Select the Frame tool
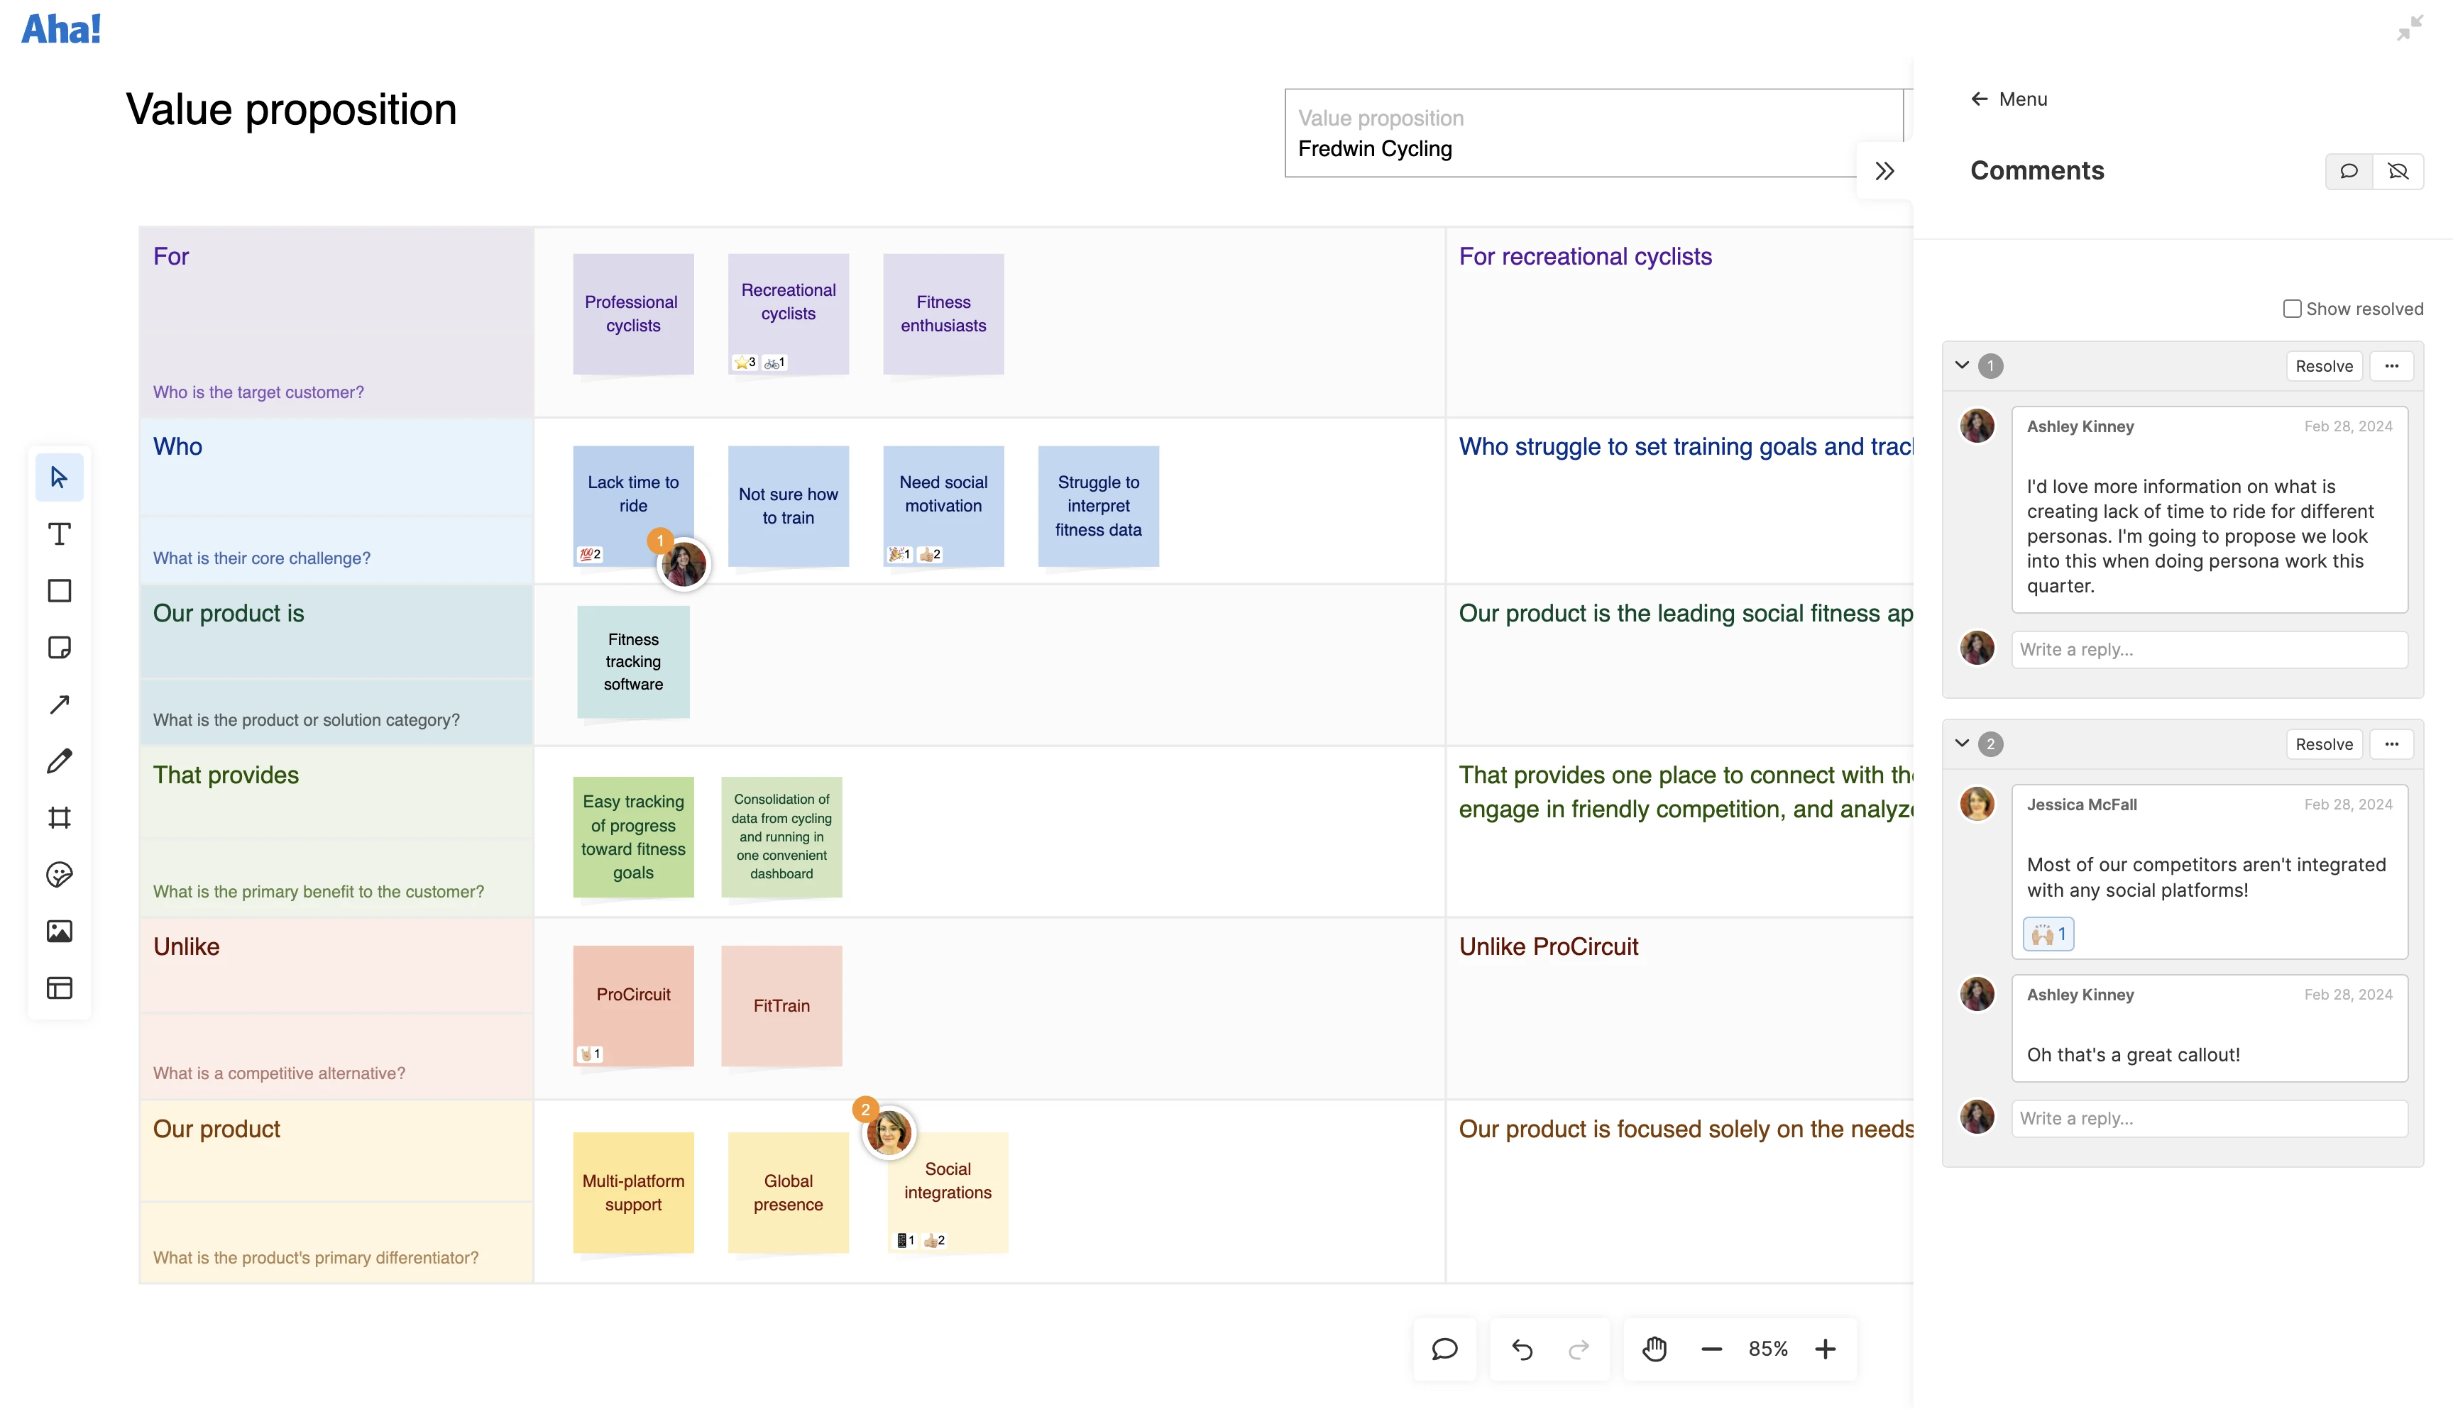Viewport: 2453px width, 1409px height. pos(59,818)
